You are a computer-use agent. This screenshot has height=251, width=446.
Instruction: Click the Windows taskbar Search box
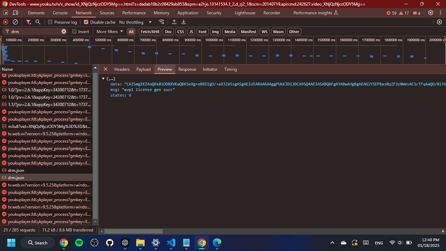pyautogui.click(x=38, y=243)
